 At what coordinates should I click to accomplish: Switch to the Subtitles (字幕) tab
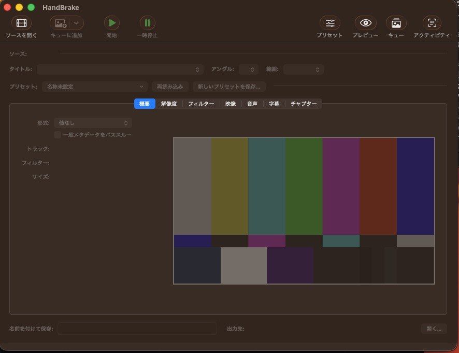pyautogui.click(x=274, y=104)
